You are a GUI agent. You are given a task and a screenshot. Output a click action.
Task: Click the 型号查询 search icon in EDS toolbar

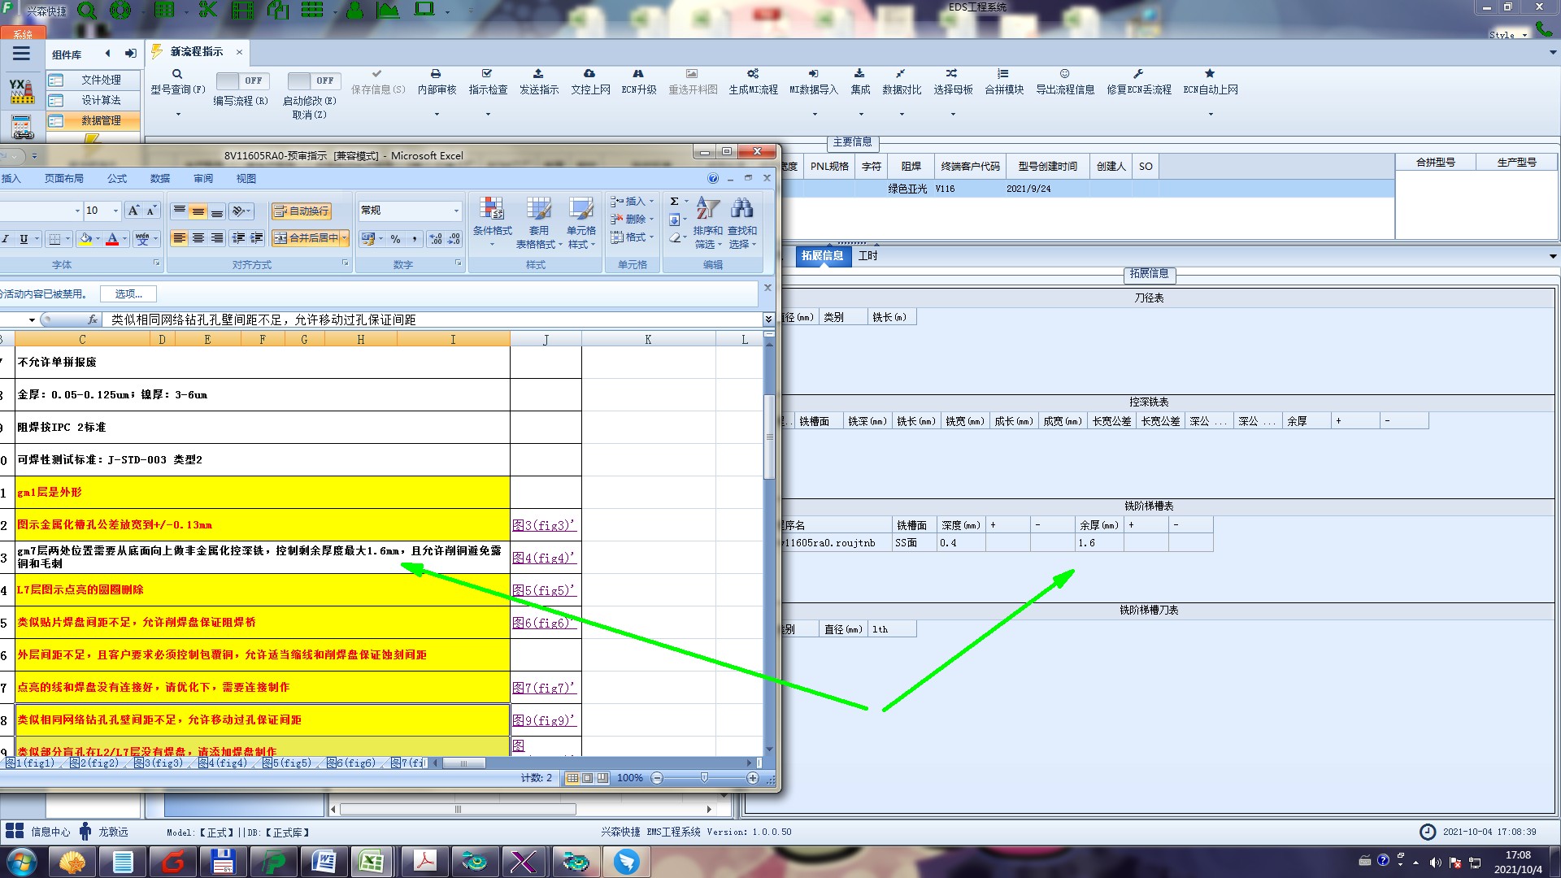[x=177, y=74]
